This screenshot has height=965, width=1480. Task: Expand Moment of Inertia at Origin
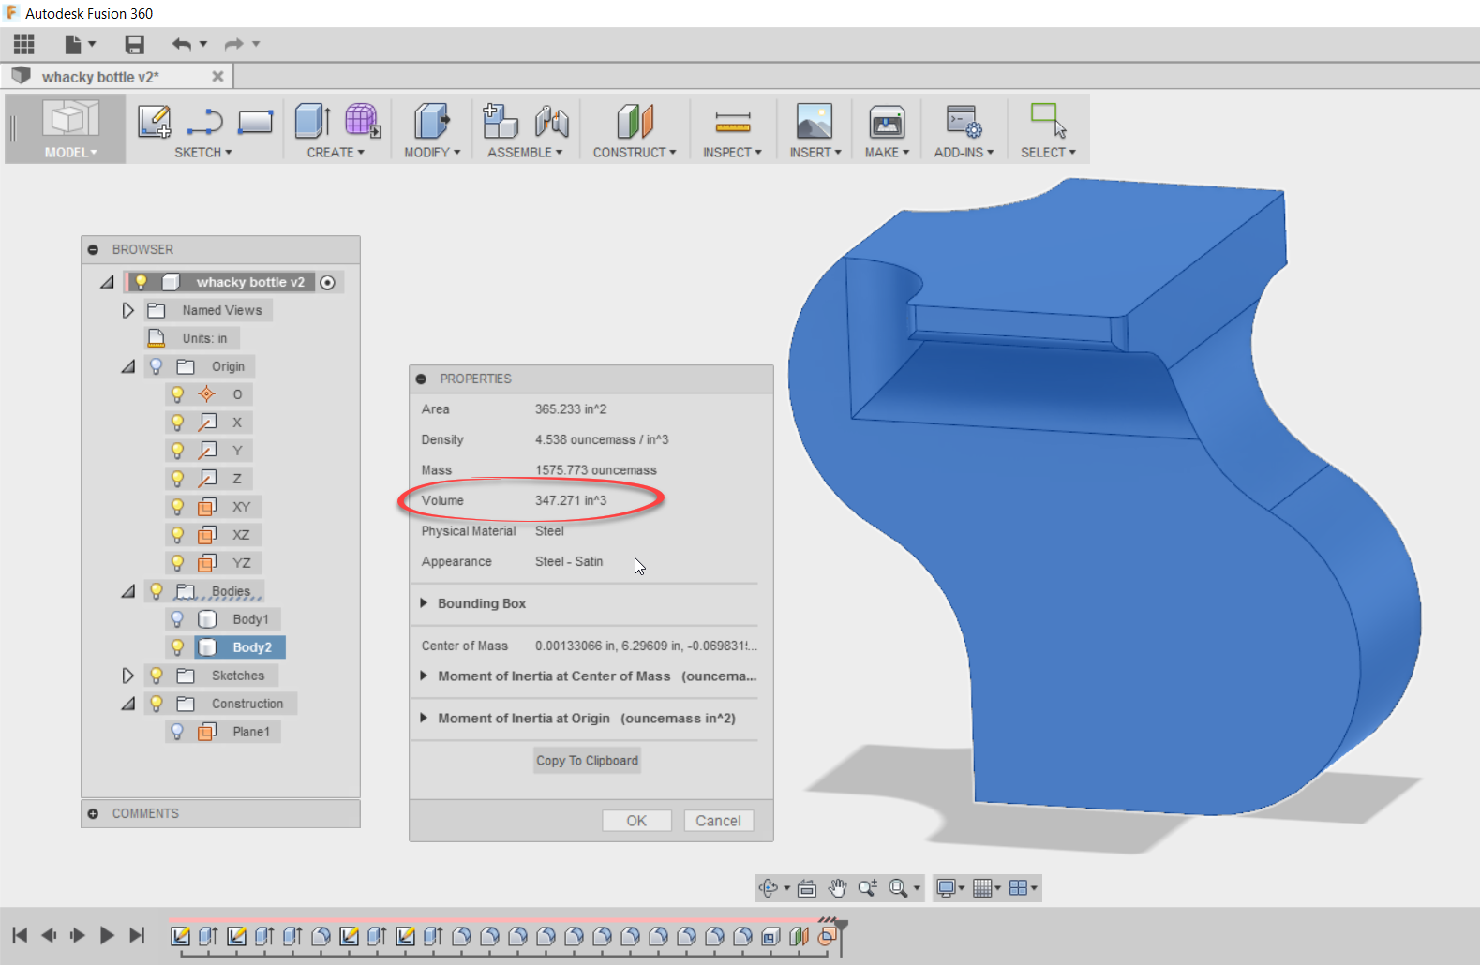pyautogui.click(x=424, y=718)
